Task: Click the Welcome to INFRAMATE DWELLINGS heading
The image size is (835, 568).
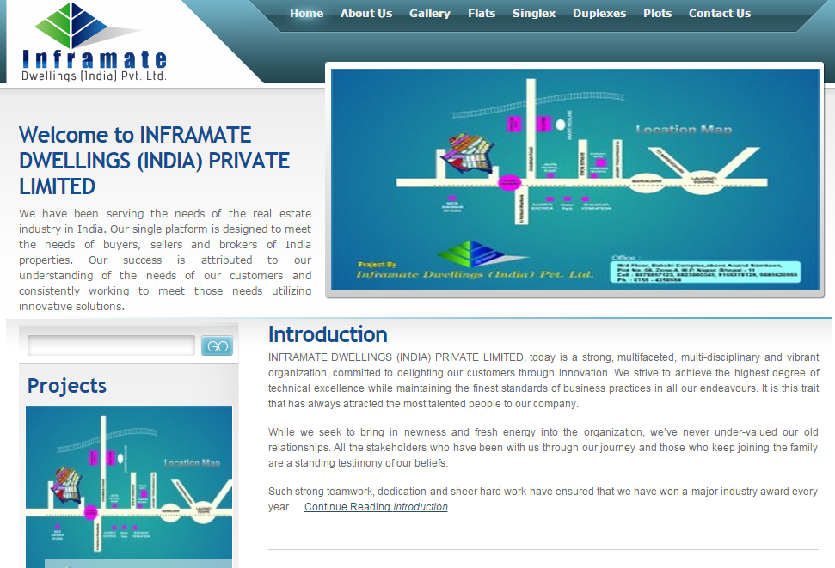Action: 155,161
